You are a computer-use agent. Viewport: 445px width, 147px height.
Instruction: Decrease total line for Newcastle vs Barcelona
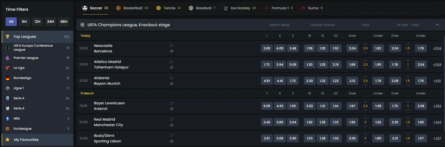365,52
